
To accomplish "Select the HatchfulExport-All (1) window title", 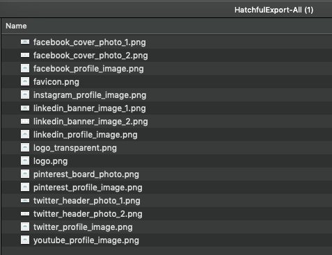I will 274,10.
